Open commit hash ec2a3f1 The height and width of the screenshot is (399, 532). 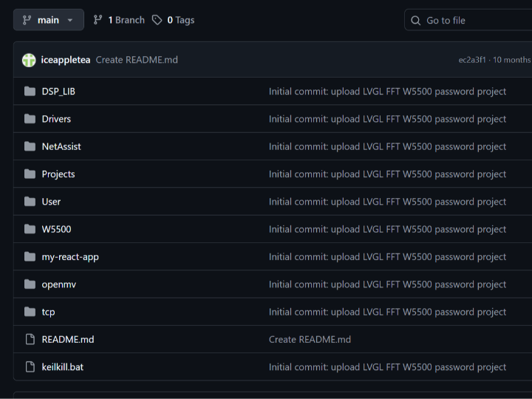point(472,60)
